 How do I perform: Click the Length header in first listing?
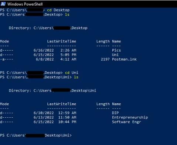tap(103, 41)
